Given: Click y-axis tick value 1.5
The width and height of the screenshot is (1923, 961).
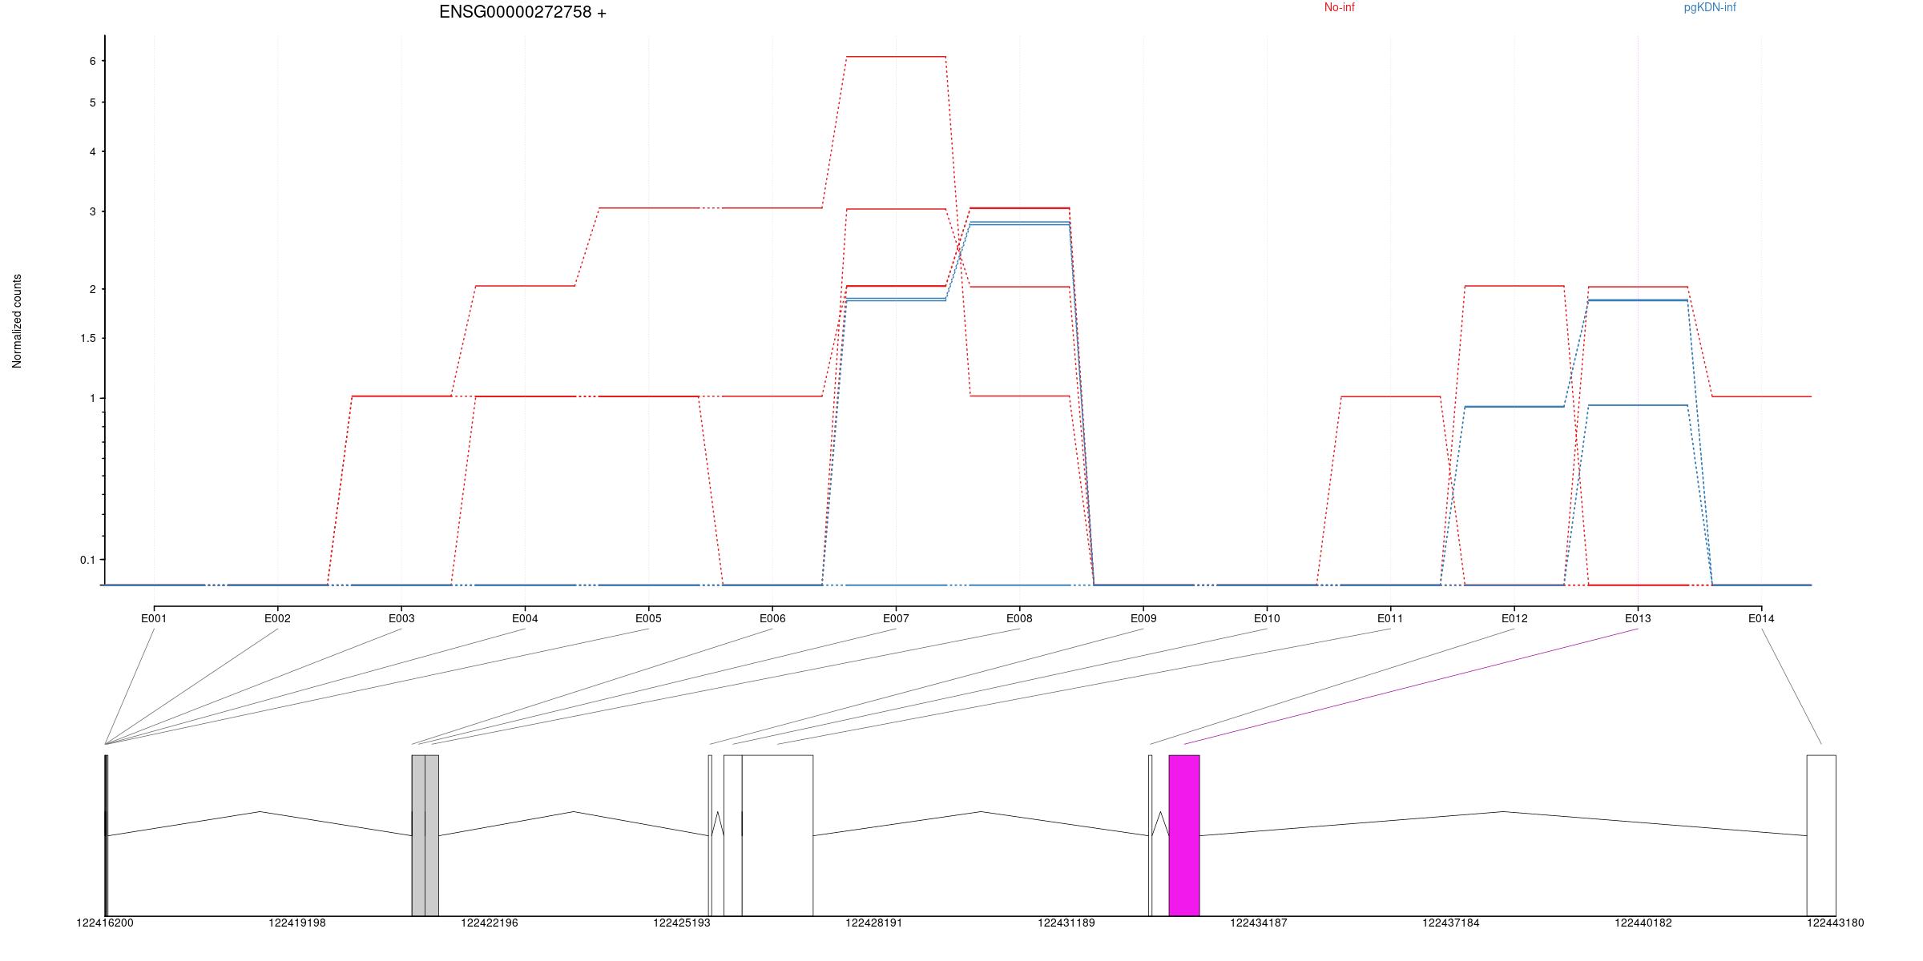Looking at the screenshot, I should 88,338.
